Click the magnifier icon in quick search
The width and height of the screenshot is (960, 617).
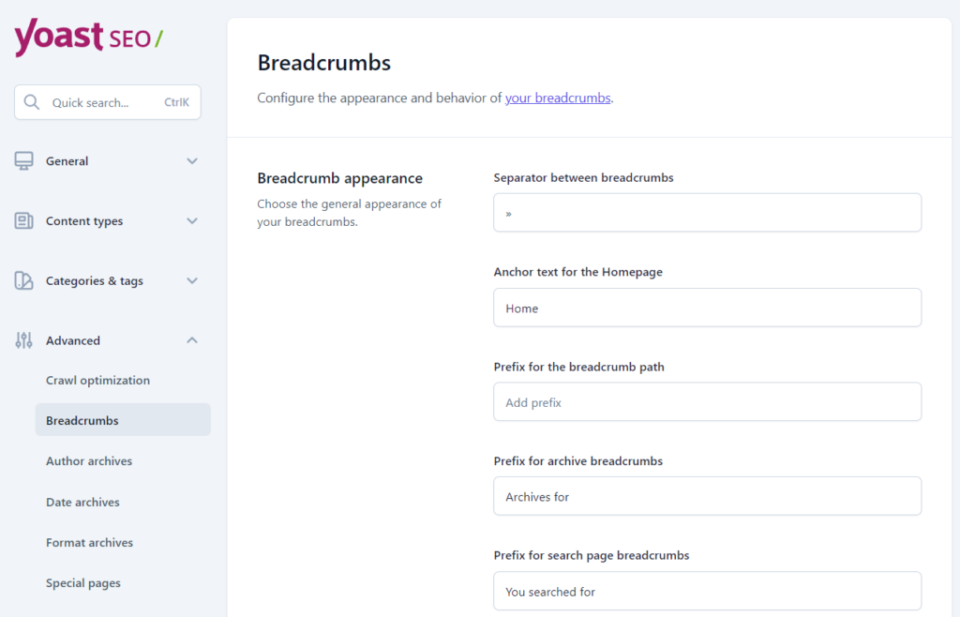32,102
